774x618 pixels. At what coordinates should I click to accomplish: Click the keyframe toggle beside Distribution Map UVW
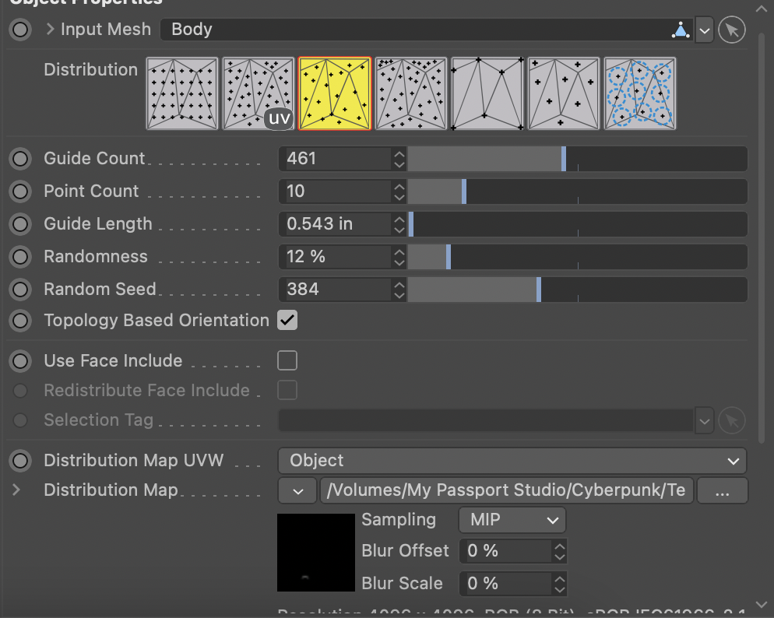(x=20, y=461)
